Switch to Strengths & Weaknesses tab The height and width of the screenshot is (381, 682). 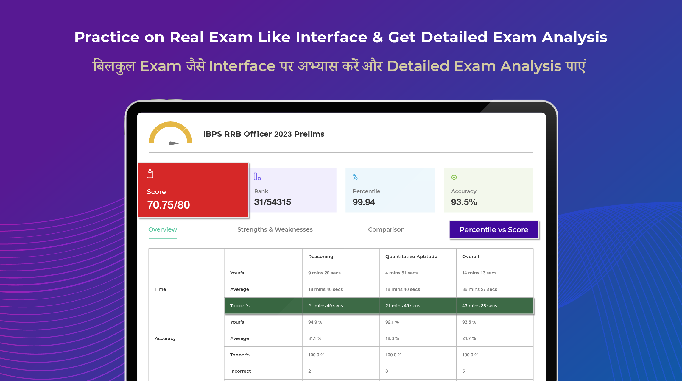coord(275,229)
